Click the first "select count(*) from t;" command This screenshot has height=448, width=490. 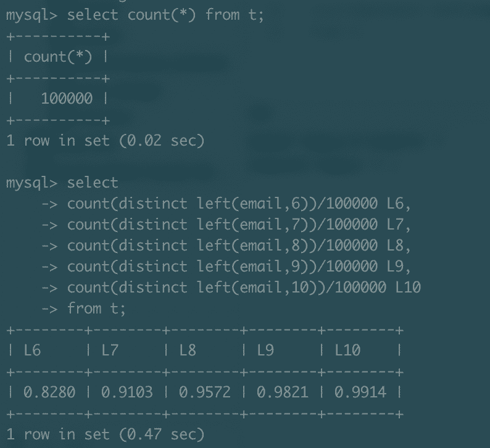(x=165, y=15)
